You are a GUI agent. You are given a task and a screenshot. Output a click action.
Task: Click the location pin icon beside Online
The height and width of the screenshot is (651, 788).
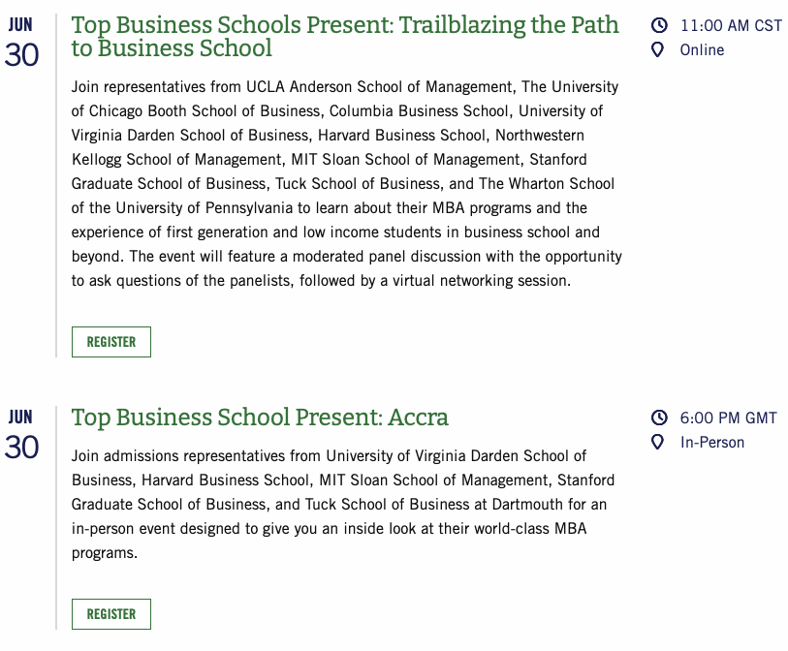pos(657,49)
